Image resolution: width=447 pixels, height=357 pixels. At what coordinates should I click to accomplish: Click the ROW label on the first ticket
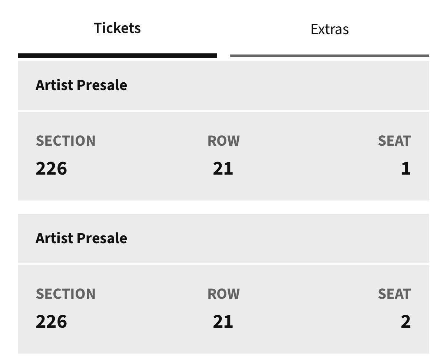[x=223, y=141]
